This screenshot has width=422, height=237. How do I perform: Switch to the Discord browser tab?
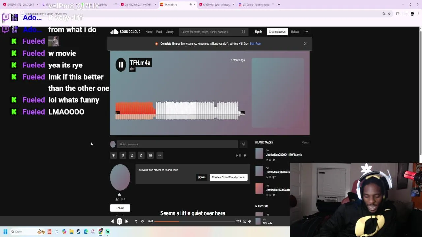pos(256,5)
